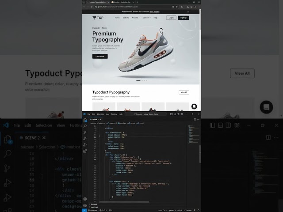Open new browser tab with plus

click(137, 2)
